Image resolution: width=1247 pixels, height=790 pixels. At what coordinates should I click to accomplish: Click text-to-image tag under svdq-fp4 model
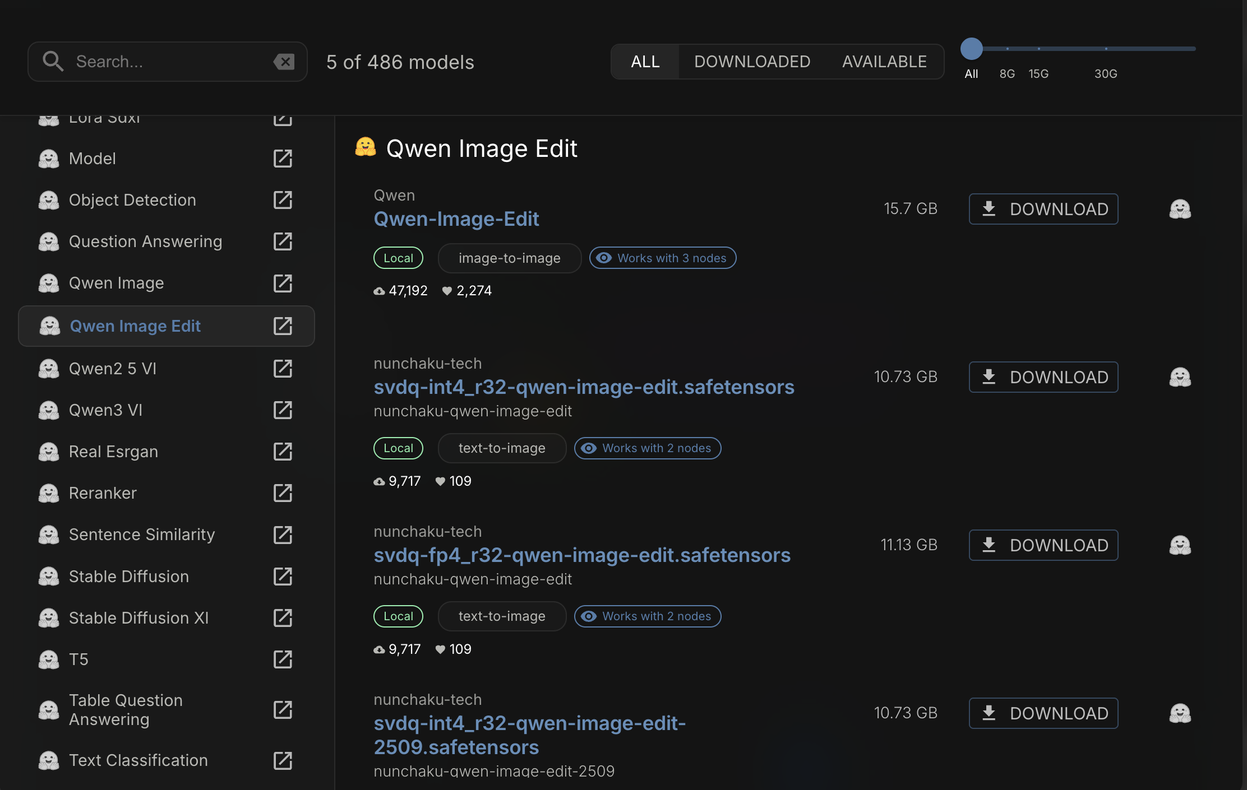tap(502, 616)
